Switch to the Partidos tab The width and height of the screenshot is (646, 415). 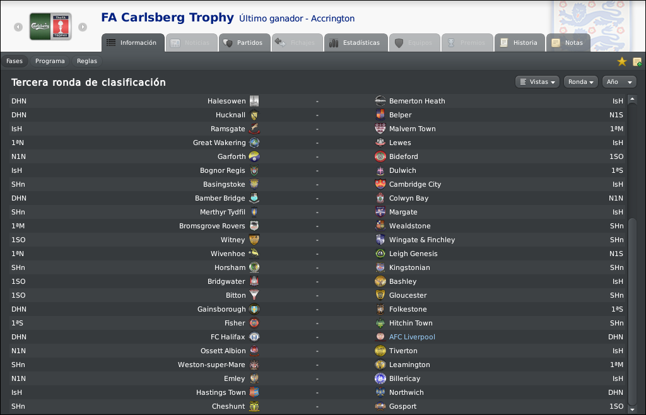point(244,43)
